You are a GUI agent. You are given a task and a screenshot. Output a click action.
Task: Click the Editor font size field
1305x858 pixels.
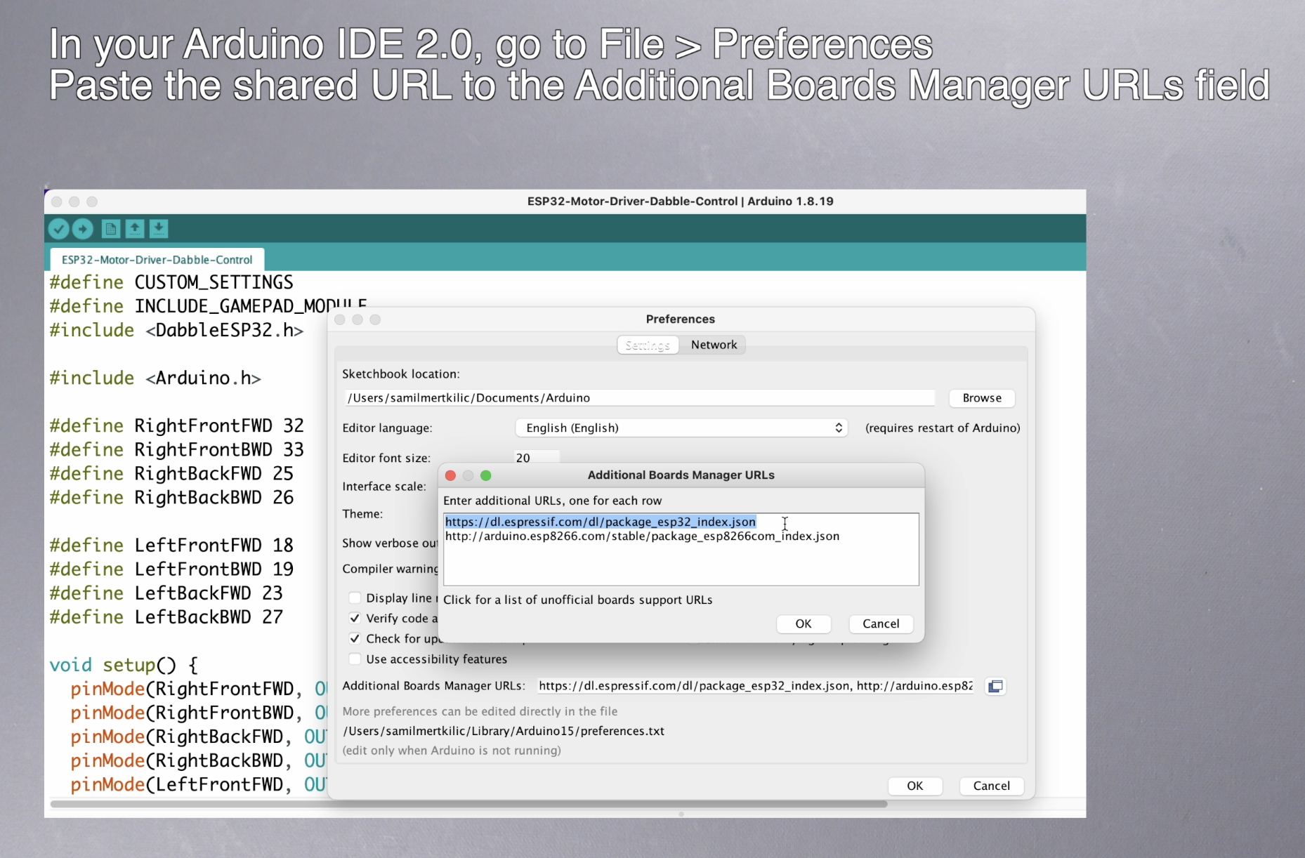(537, 457)
